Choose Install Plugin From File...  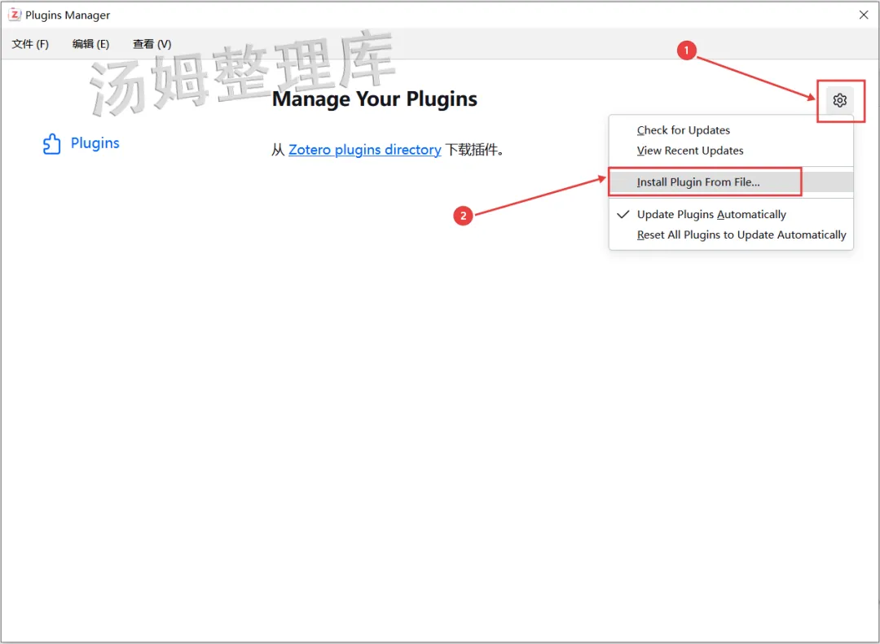point(731,182)
